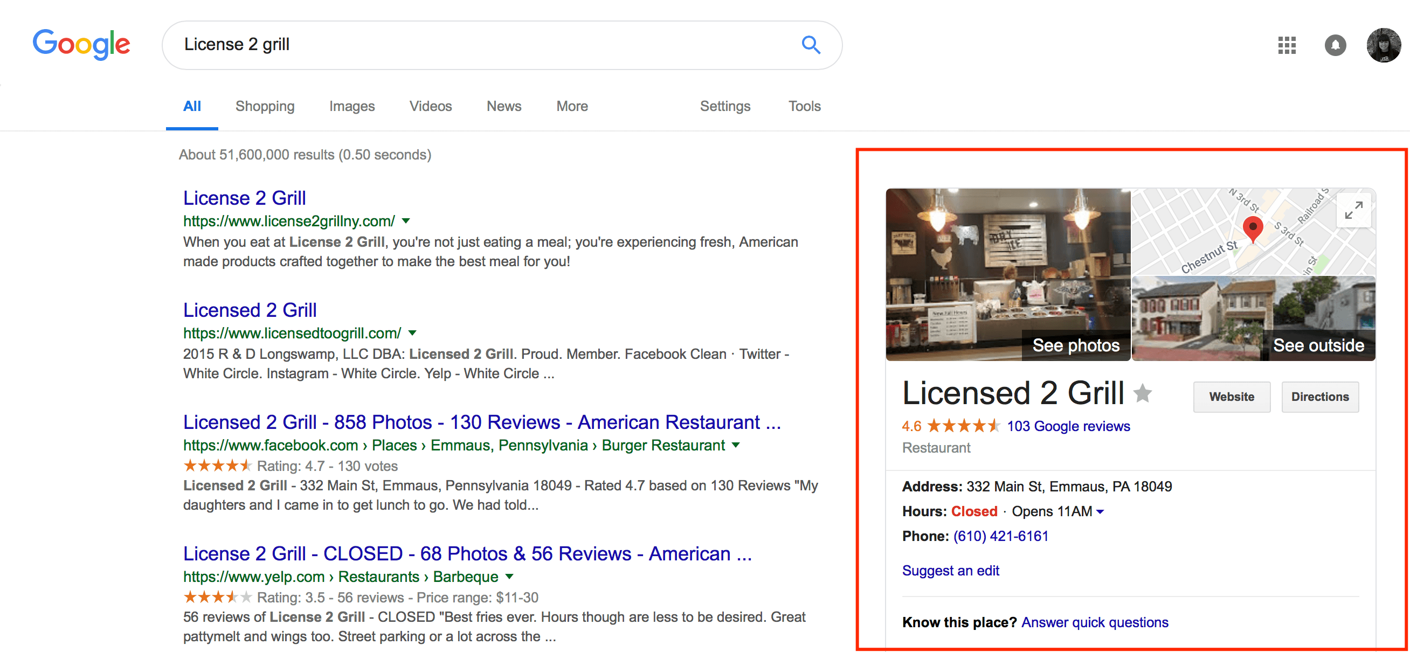Open search Settings

(725, 106)
